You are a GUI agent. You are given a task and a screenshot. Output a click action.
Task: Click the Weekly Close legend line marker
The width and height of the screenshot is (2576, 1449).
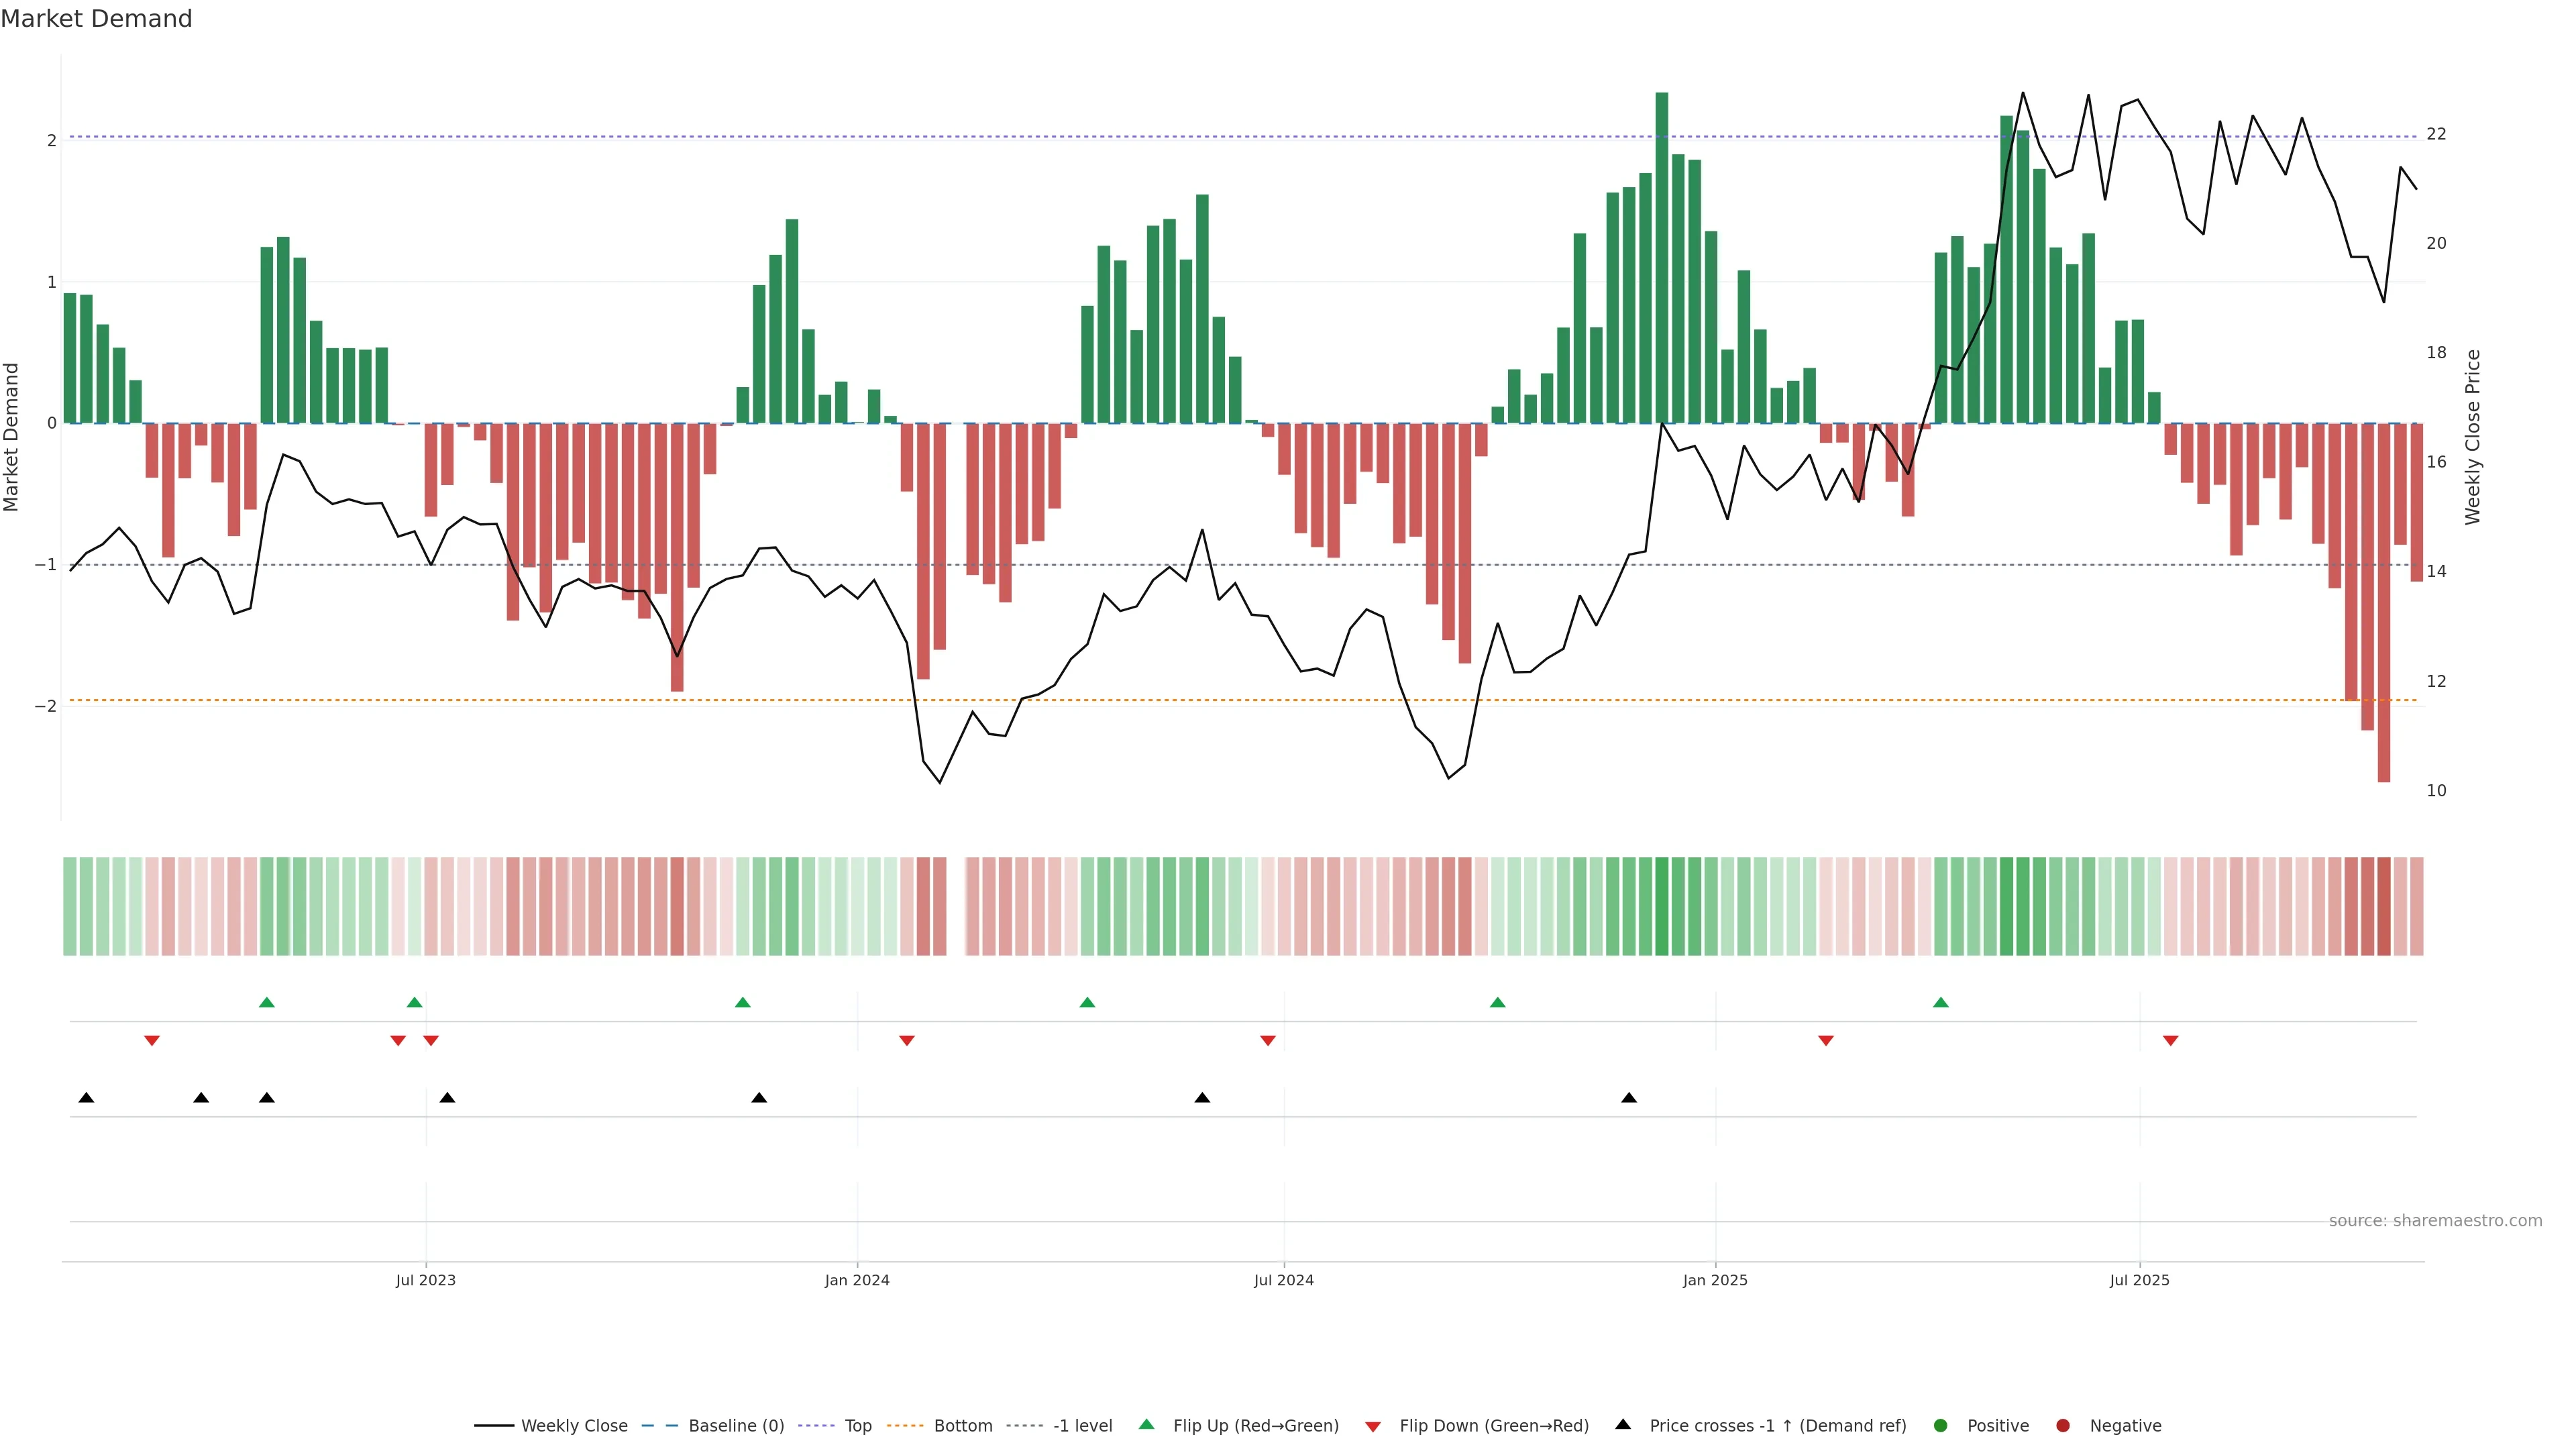click(x=494, y=1425)
